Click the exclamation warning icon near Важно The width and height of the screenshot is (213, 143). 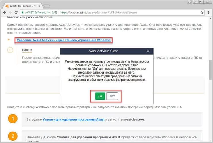pos(10,50)
